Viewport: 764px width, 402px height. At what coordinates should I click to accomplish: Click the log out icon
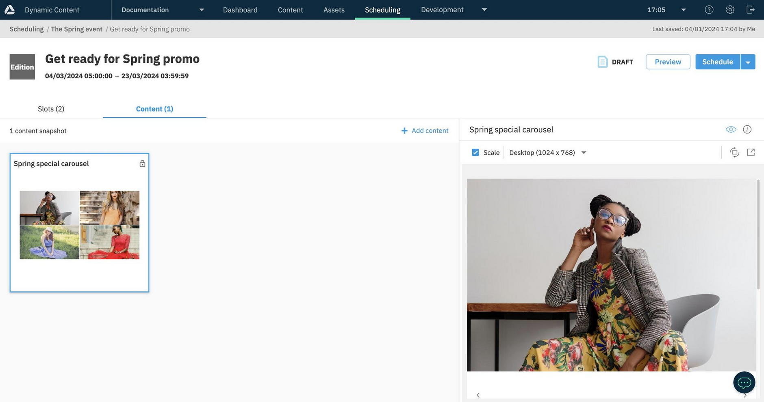pos(751,10)
